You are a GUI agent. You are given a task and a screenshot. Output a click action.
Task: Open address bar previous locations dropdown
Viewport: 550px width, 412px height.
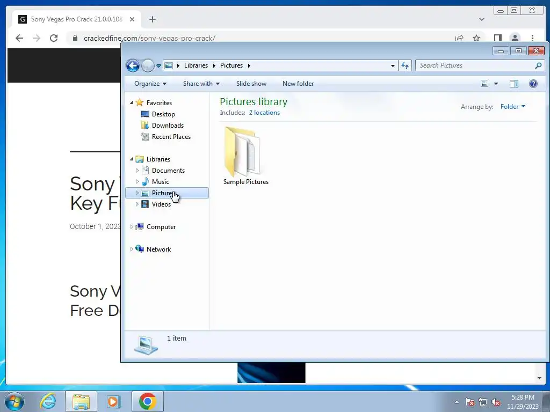pos(393,65)
